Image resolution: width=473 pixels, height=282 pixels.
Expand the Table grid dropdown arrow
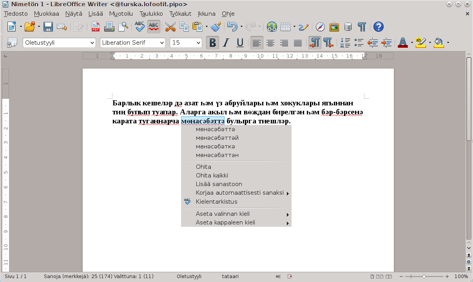(294, 27)
